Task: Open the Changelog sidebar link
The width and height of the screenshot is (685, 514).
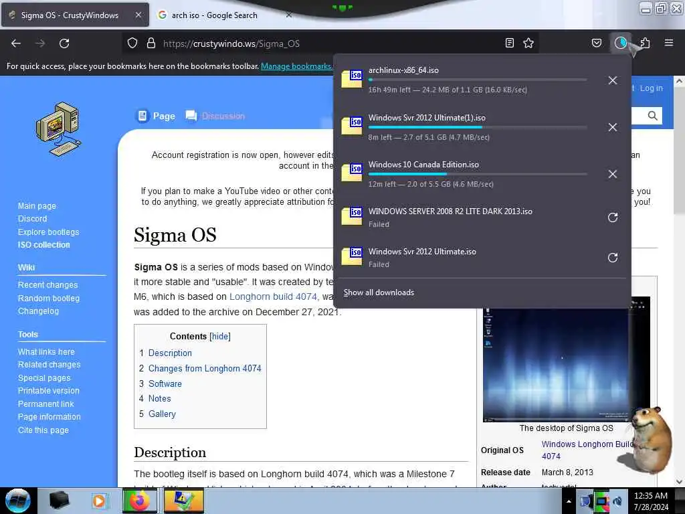Action: coord(38,311)
